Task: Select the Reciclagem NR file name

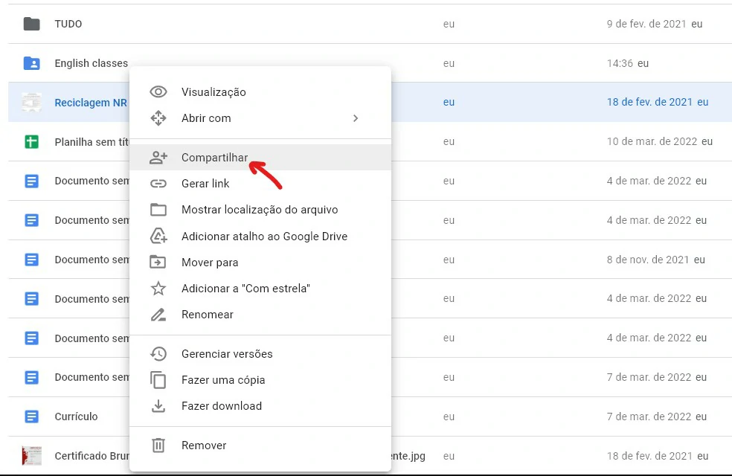Action: coord(91,103)
